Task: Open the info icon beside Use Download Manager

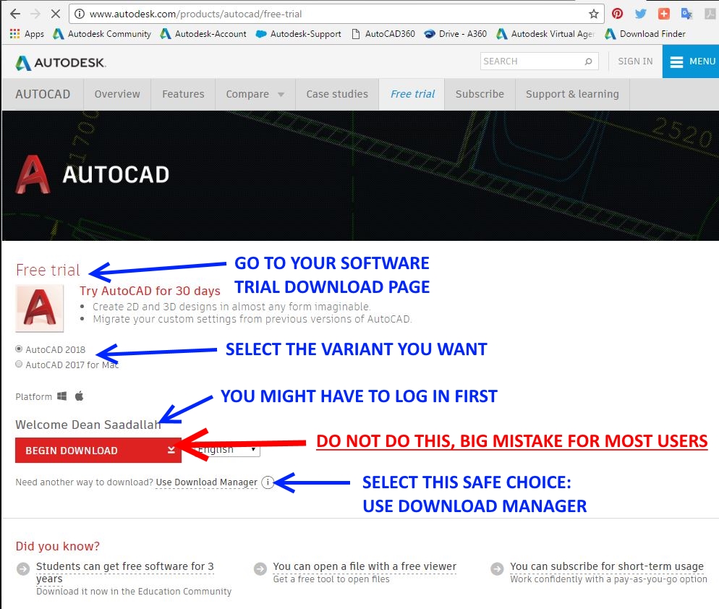Action: click(x=268, y=482)
